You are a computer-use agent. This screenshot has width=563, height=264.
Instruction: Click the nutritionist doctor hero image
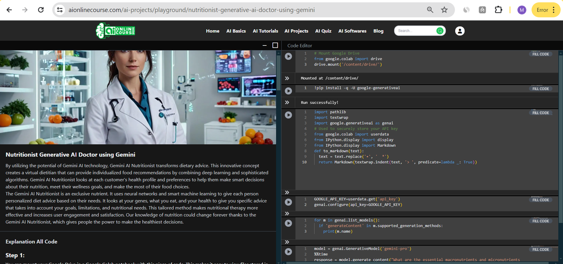coord(138,97)
